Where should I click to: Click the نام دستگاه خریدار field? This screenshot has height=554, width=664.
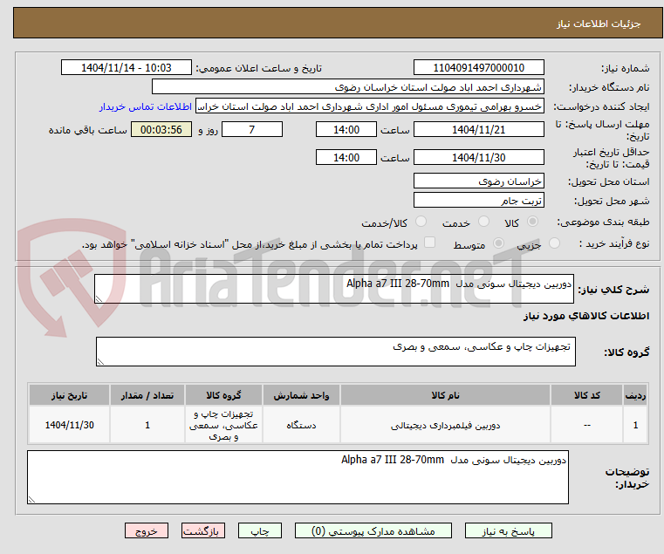[x=347, y=87]
